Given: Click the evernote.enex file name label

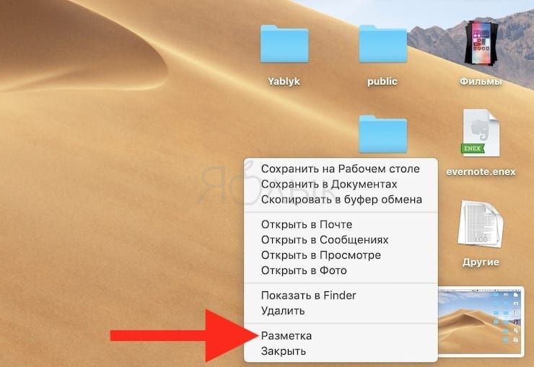Looking at the screenshot, I should coord(481,172).
